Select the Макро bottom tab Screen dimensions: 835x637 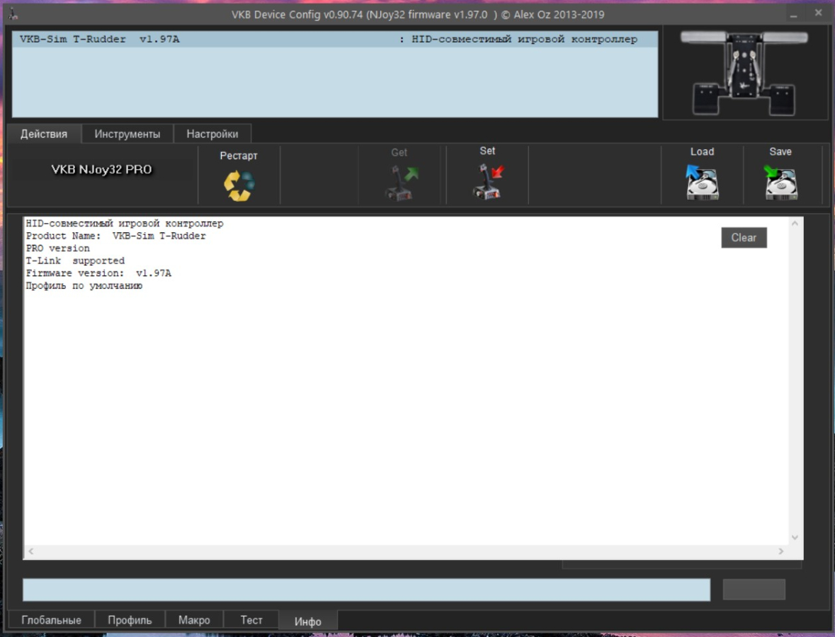click(194, 620)
